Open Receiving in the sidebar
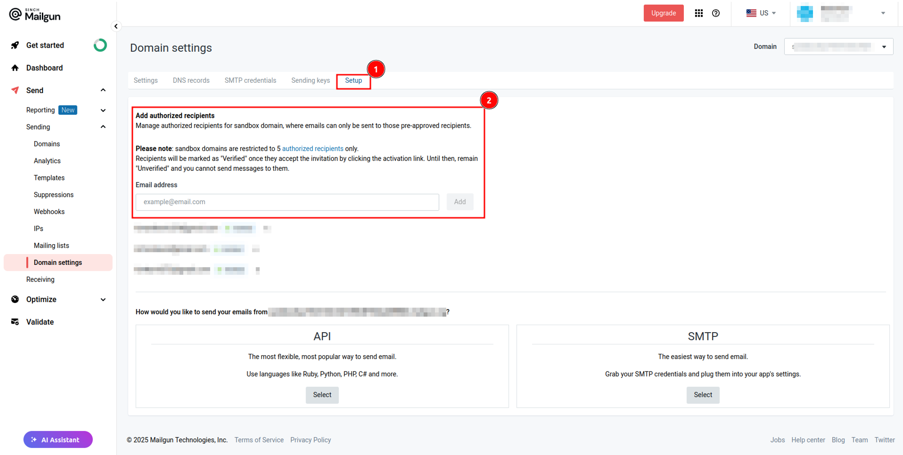The width and height of the screenshot is (903, 455). point(41,280)
